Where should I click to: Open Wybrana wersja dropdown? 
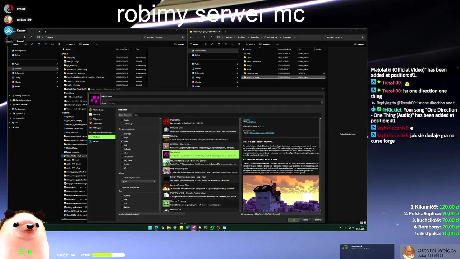point(287,214)
